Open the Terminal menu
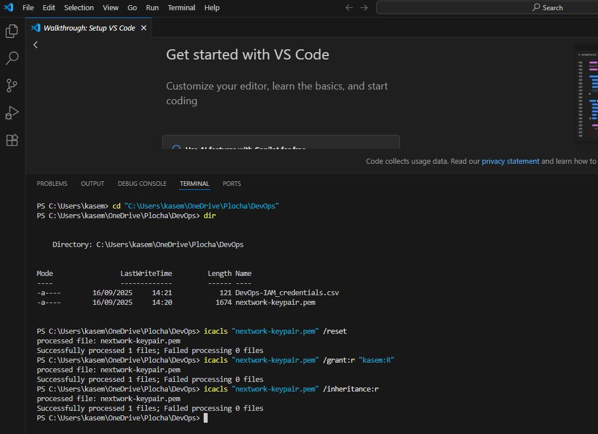Viewport: 598px width, 434px height. click(x=182, y=7)
